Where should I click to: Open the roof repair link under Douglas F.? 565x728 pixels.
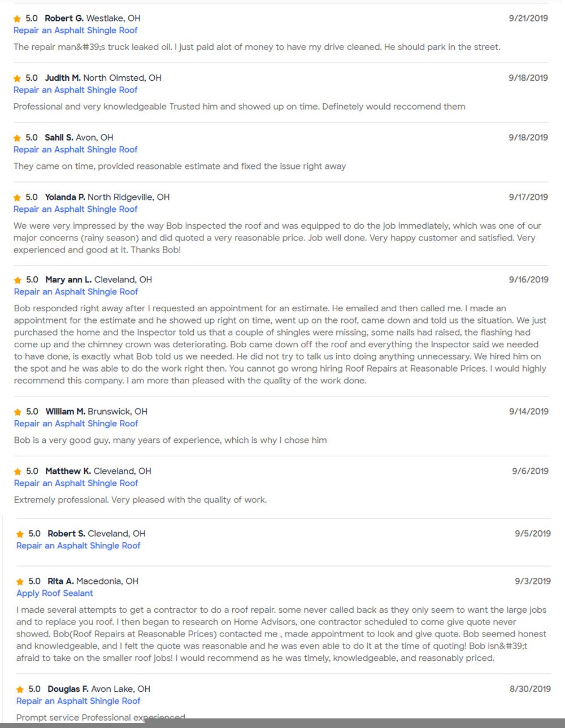pos(79,701)
